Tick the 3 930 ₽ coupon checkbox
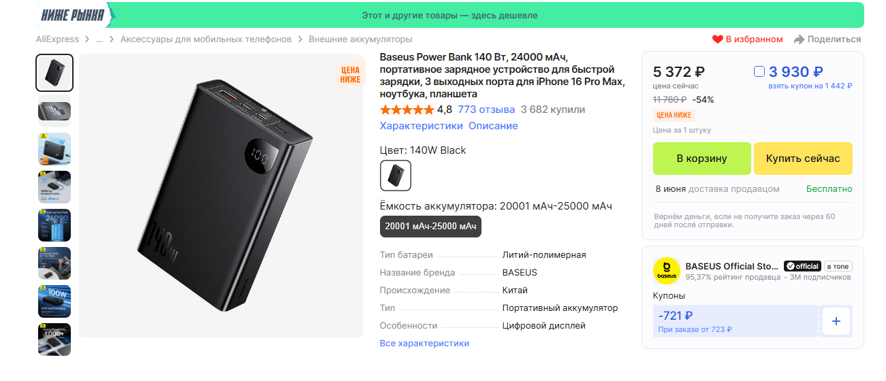 point(759,71)
